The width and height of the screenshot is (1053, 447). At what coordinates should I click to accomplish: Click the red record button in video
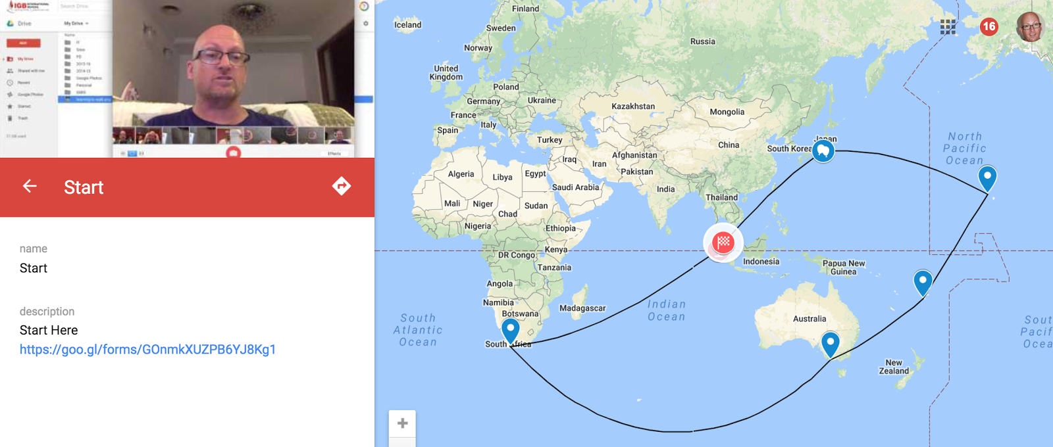(233, 153)
